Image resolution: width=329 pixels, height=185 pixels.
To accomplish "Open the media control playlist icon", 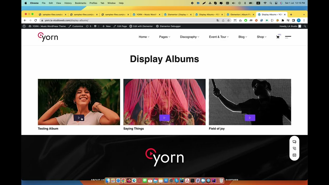I will point(288,20).
